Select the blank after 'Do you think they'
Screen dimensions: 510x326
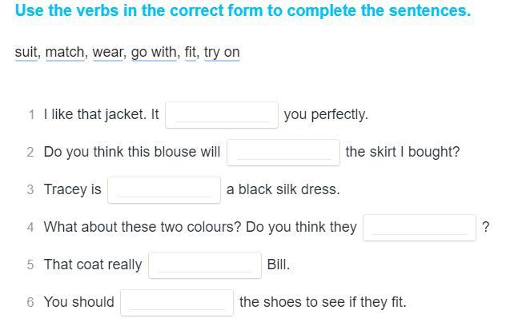click(420, 227)
